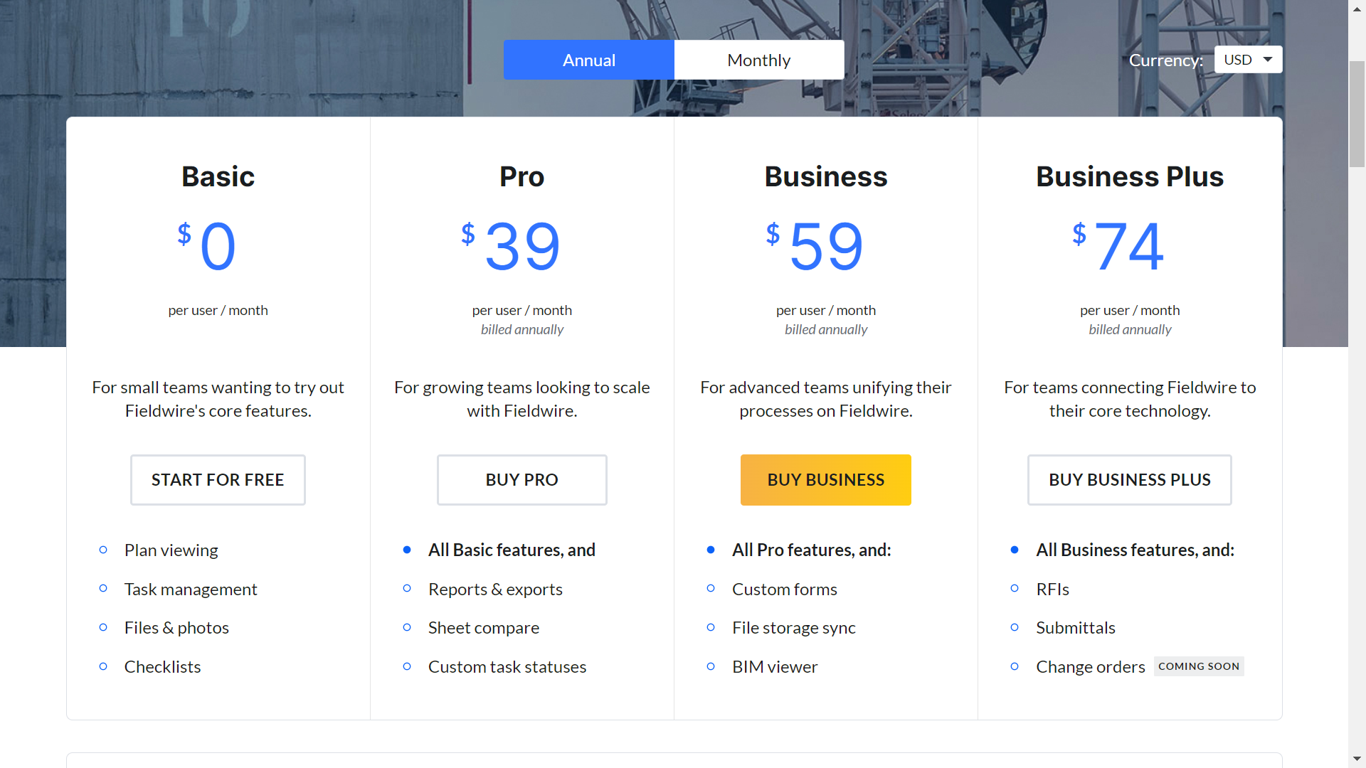The image size is (1366, 768).
Task: Click BUY PRO plan button
Action: pyautogui.click(x=521, y=479)
